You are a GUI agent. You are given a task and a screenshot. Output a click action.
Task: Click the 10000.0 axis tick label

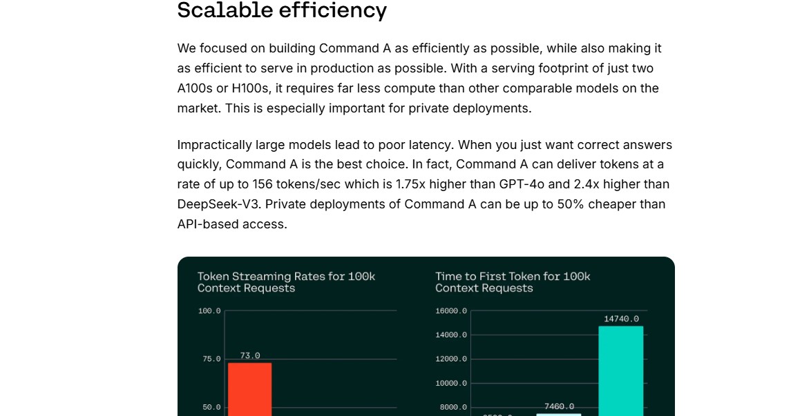(x=451, y=384)
